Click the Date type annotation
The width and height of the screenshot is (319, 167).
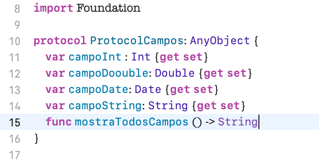click(148, 89)
